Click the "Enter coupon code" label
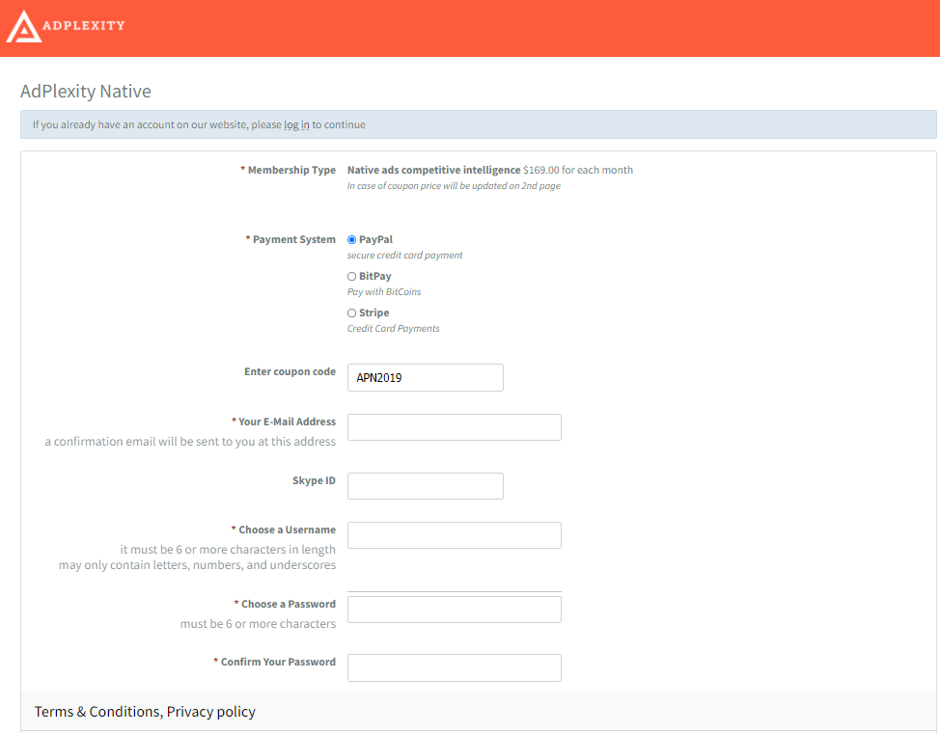 [x=290, y=371]
